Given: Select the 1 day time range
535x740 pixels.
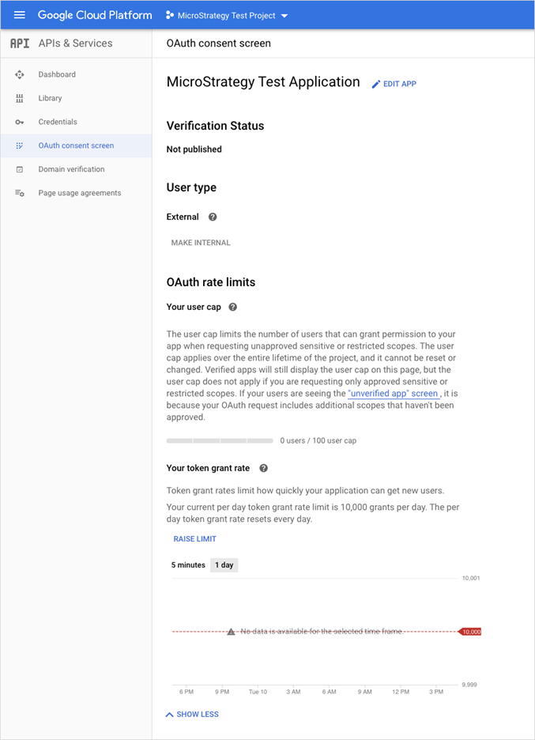Looking at the screenshot, I should click(224, 565).
